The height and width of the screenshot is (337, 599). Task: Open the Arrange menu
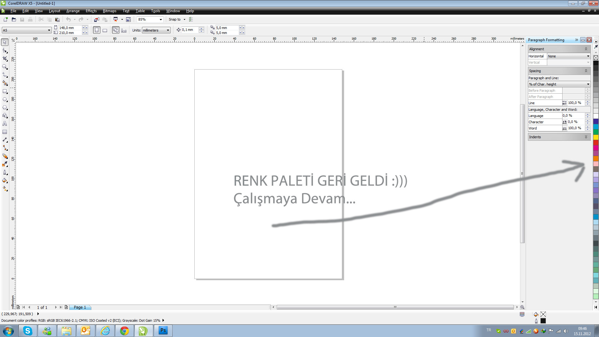(73, 11)
